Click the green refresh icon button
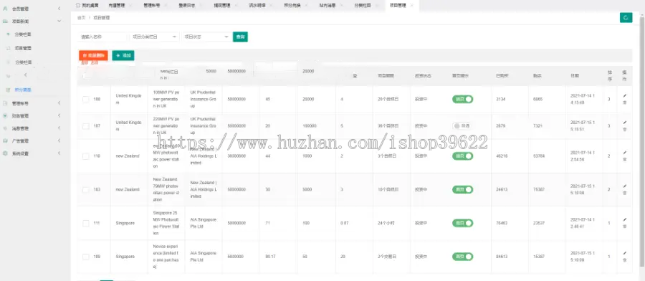 (626, 18)
